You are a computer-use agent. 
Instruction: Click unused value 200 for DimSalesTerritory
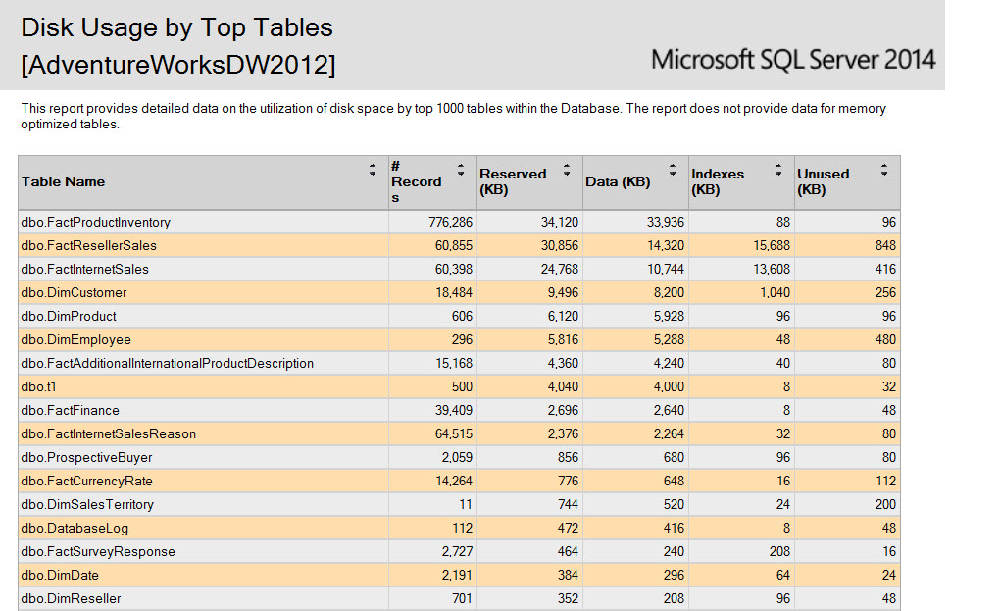click(885, 505)
